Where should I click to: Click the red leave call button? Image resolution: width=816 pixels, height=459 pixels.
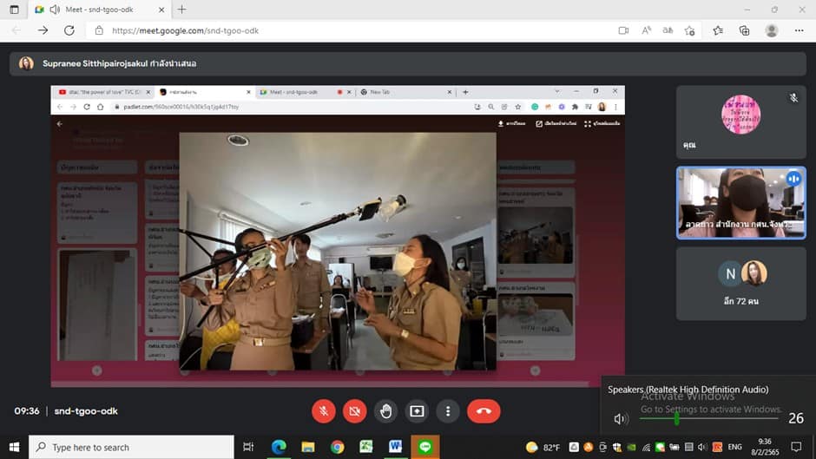484,411
